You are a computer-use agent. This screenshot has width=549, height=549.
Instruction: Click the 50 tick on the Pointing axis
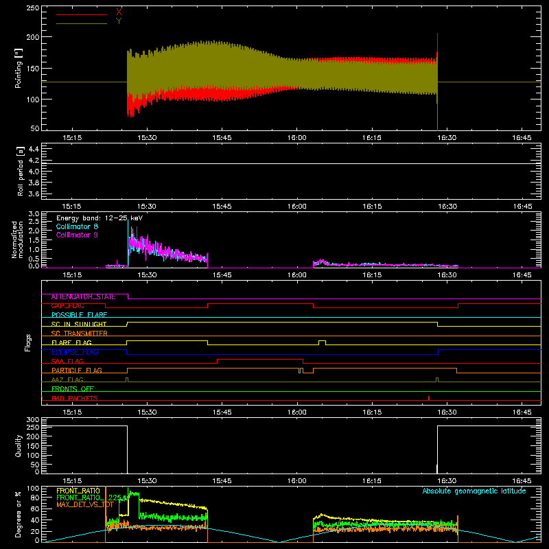pos(35,128)
